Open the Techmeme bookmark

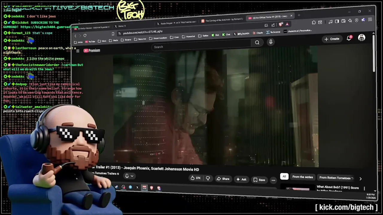click(x=273, y=32)
